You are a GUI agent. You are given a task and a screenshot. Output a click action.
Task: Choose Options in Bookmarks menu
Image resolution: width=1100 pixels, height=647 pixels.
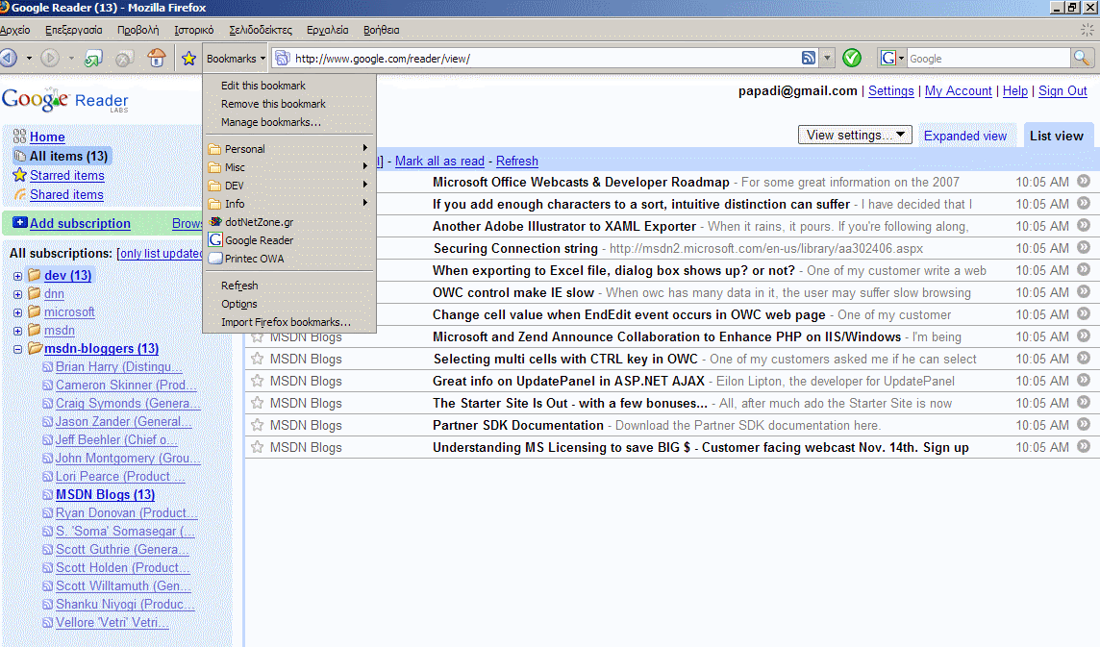tap(289, 304)
